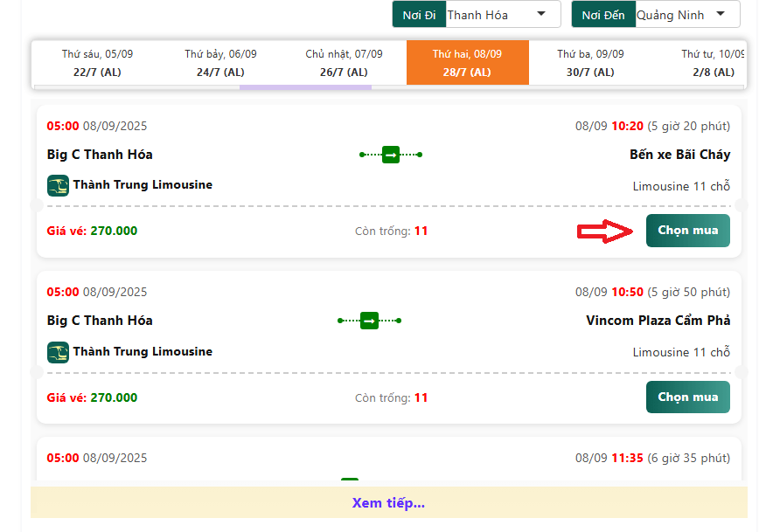Click the red arrow pointing to Chọn mua
759x532 pixels.
coord(604,231)
